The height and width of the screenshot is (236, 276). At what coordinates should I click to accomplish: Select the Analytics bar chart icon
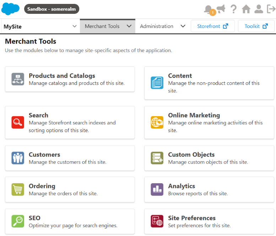coord(157,189)
